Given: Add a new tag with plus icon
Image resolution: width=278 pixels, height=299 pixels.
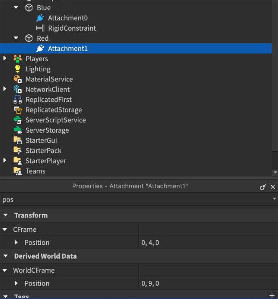Looking at the screenshot, I should [272, 295].
